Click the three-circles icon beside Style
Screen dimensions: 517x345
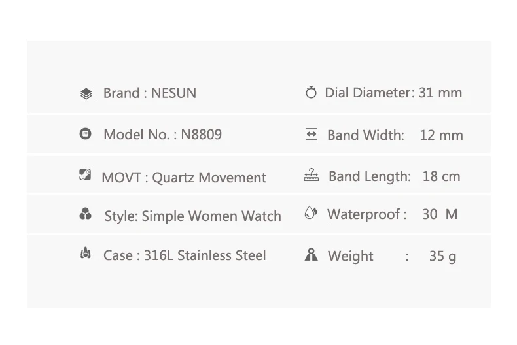pos(85,214)
